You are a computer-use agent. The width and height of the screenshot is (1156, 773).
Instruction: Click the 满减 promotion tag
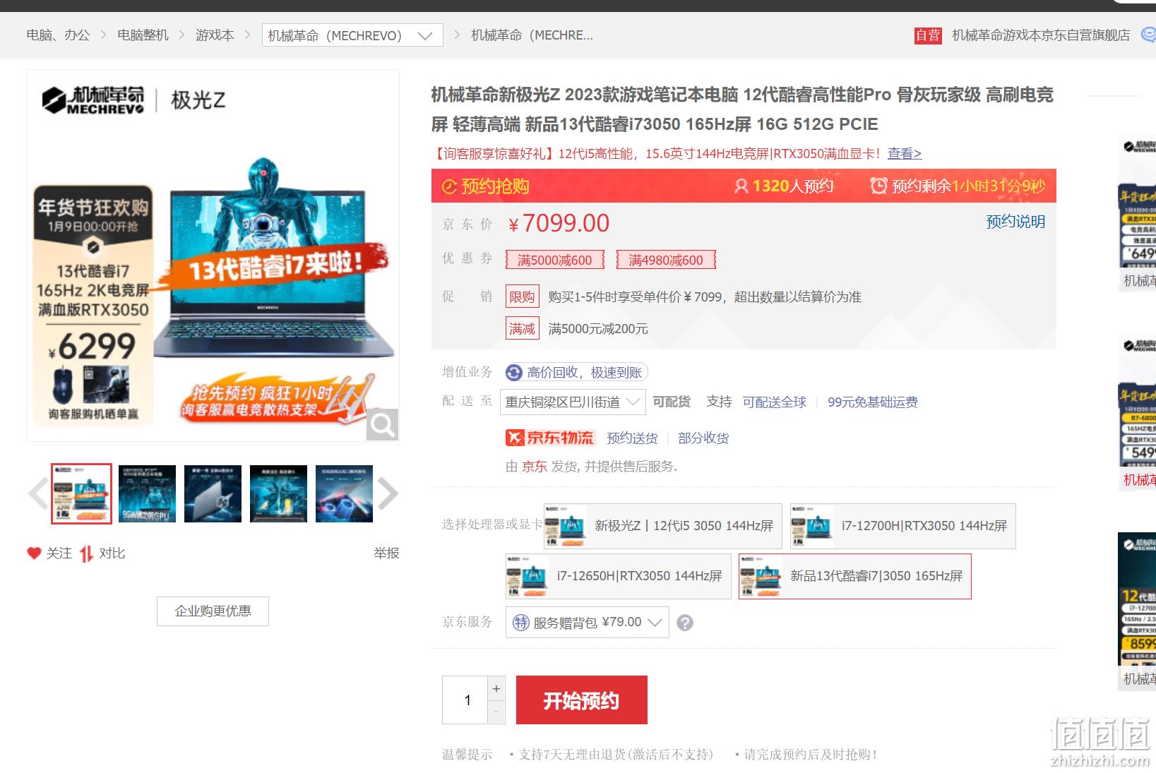tap(522, 328)
